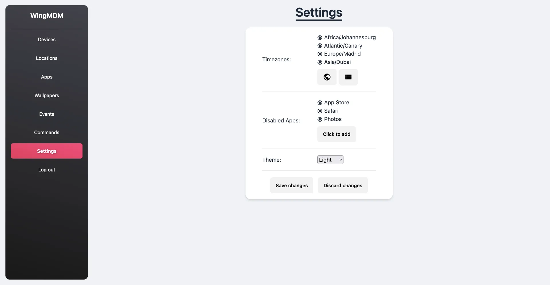Select the Atlantic/Canary timezone
Screen dimensions: 550x285
(x=320, y=46)
